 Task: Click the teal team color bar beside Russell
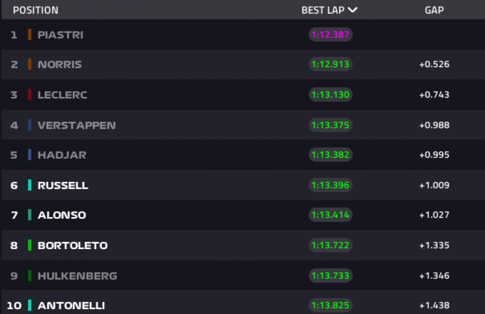[29, 185]
